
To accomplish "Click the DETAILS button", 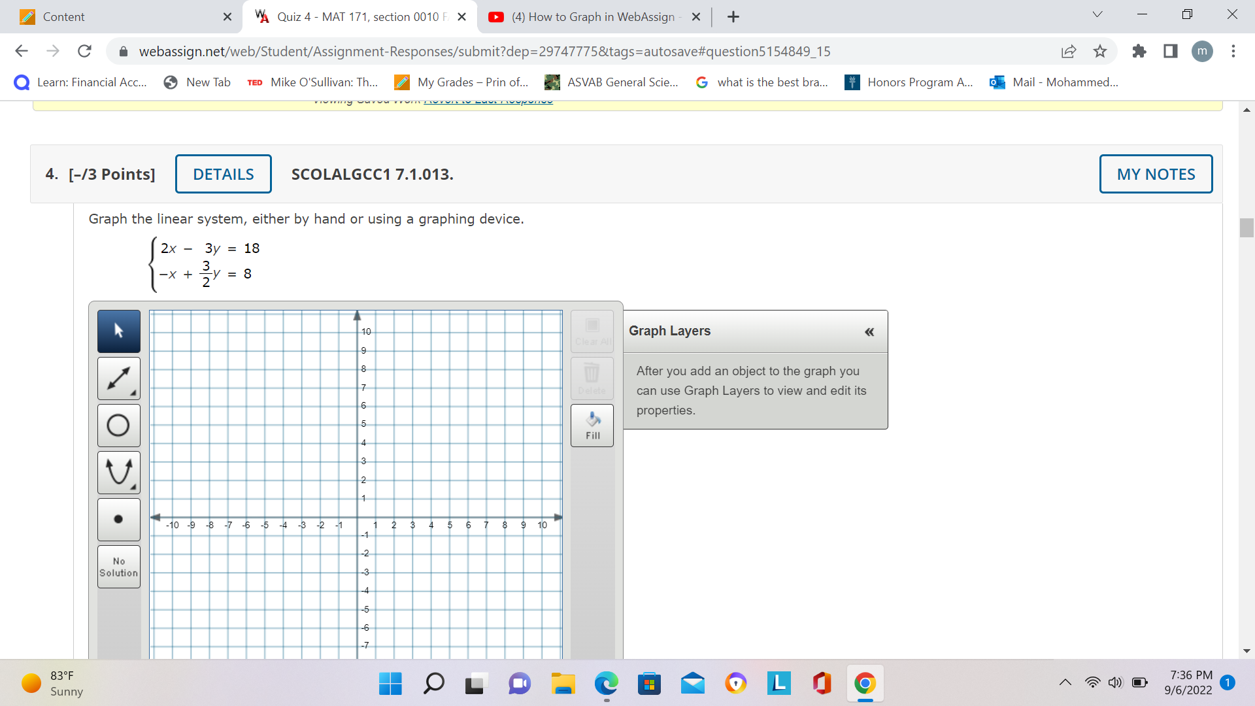I will tap(223, 174).
